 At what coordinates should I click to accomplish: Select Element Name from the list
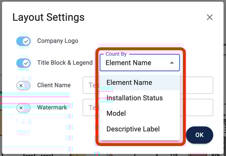point(129,83)
